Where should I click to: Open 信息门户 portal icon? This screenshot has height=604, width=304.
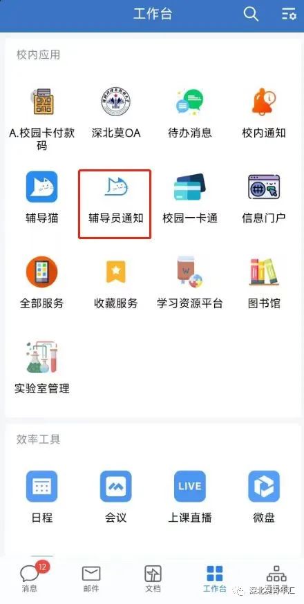264,187
